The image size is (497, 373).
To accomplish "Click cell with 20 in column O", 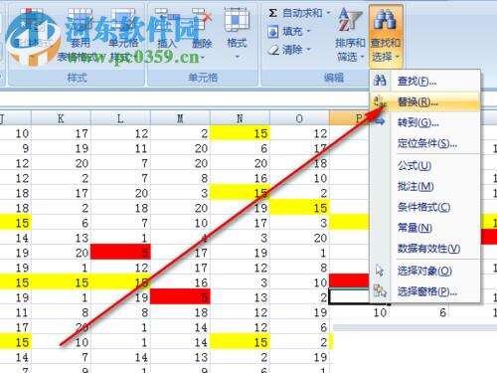I will pos(299,238).
